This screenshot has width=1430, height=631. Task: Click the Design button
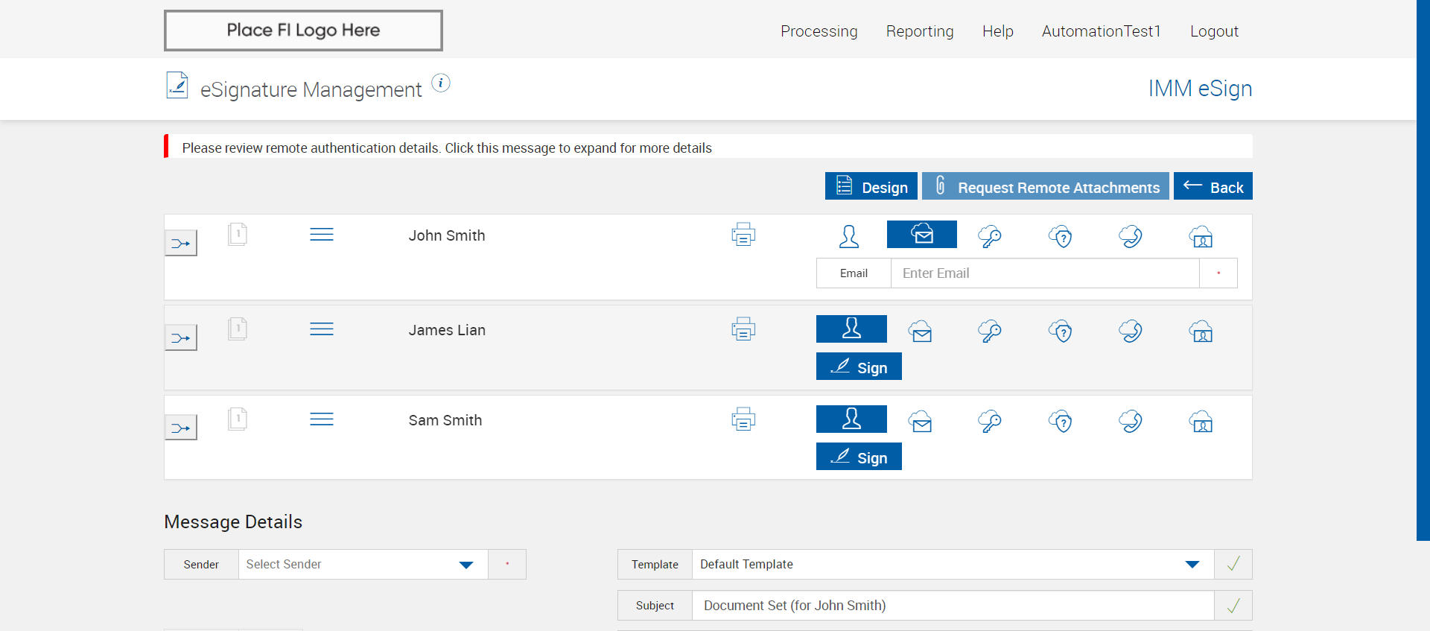pyautogui.click(x=871, y=186)
